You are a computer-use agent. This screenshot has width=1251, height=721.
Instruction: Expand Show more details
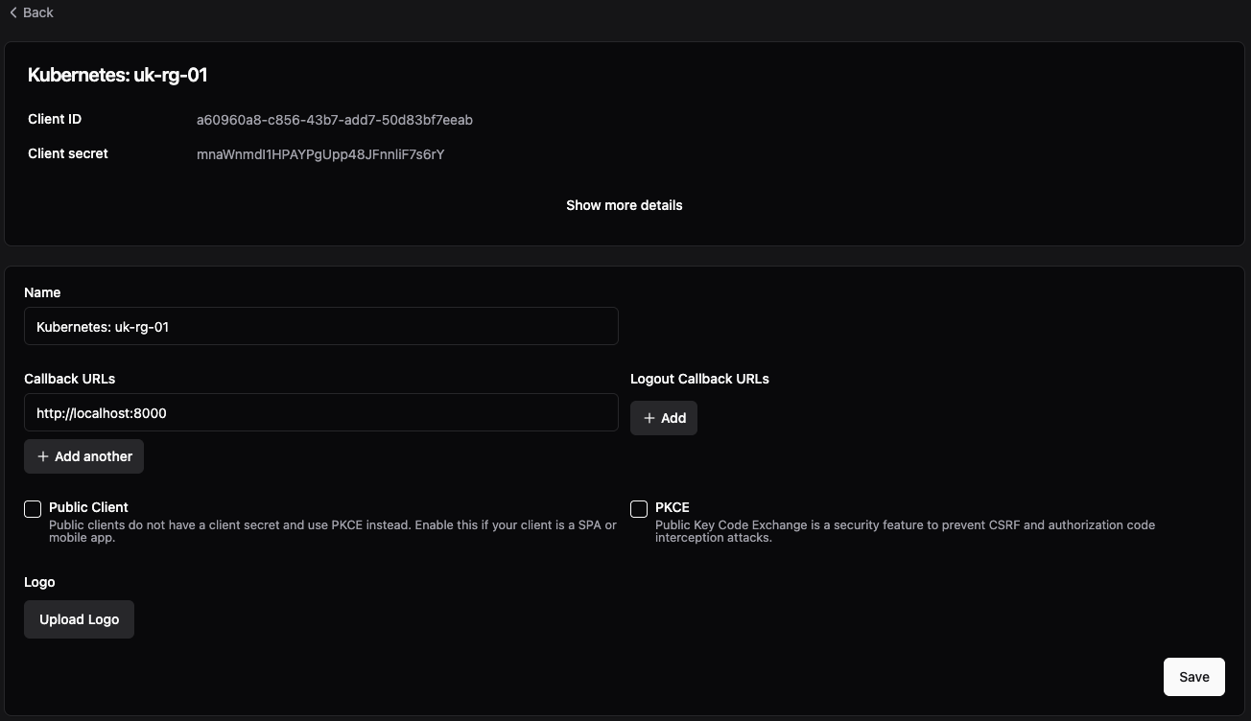[x=624, y=205]
